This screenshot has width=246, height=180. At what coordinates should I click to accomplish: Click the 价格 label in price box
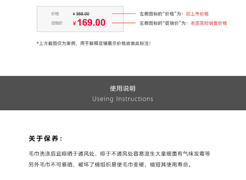tap(55, 14)
